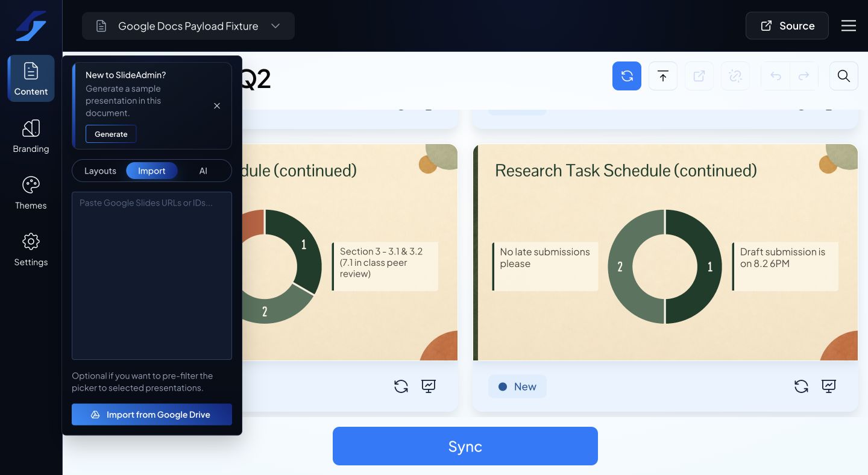Click the "Draft submission is on 8.2 6PM" text
This screenshot has width=868, height=475.
click(782, 257)
